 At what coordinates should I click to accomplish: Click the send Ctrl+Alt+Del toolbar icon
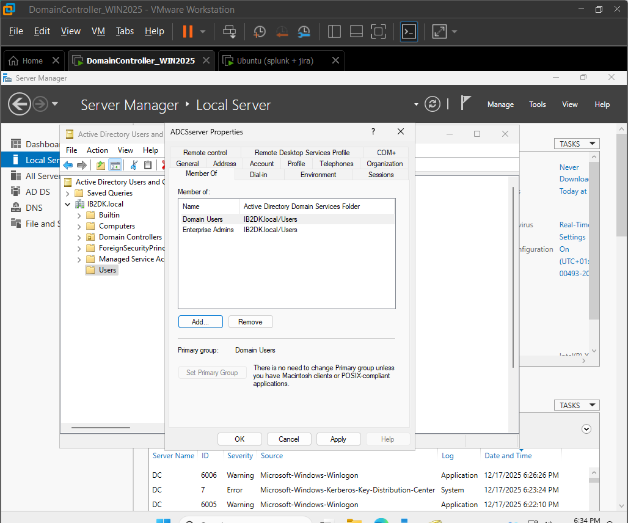point(230,31)
